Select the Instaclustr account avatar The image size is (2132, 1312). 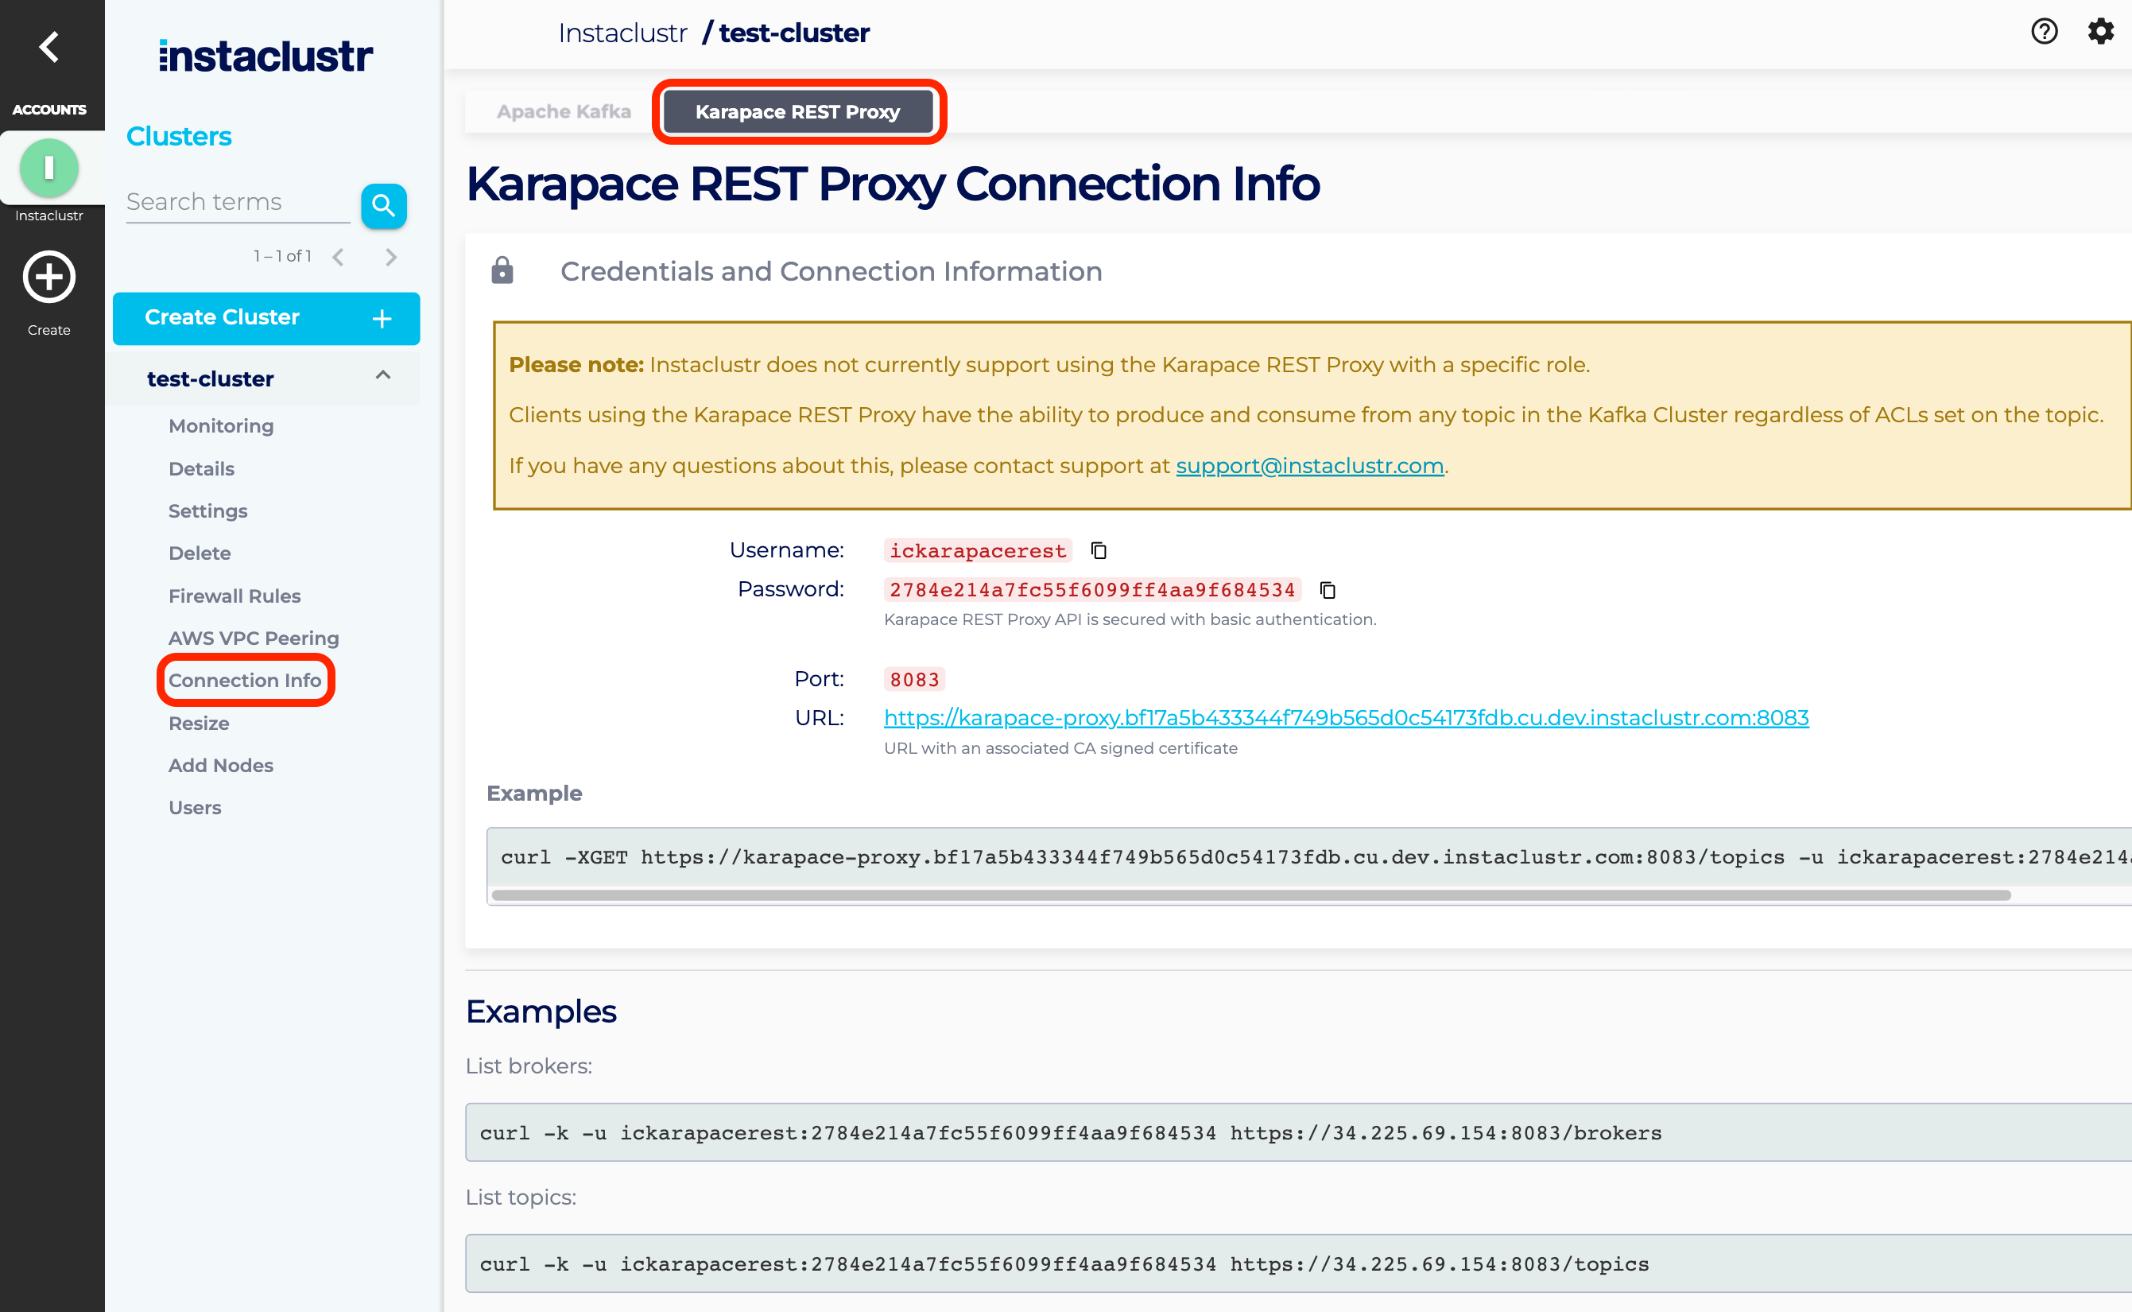(48, 168)
